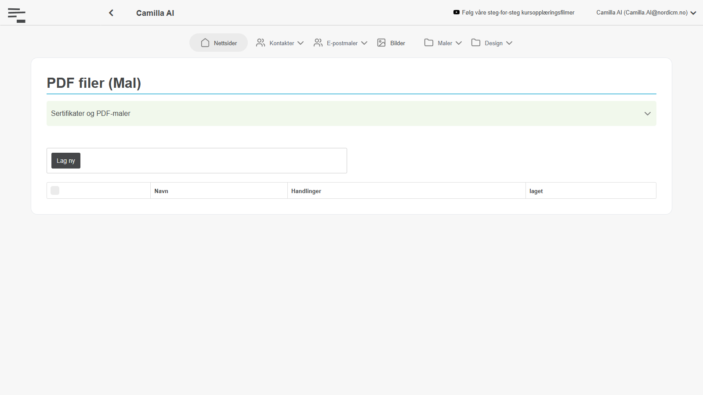Click the Nettsider home icon
703x395 pixels.
tap(205, 43)
